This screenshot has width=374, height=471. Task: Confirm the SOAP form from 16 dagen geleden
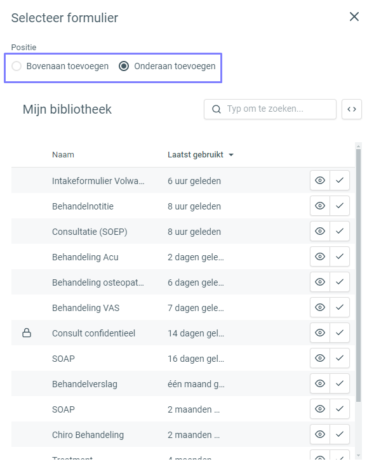340,358
